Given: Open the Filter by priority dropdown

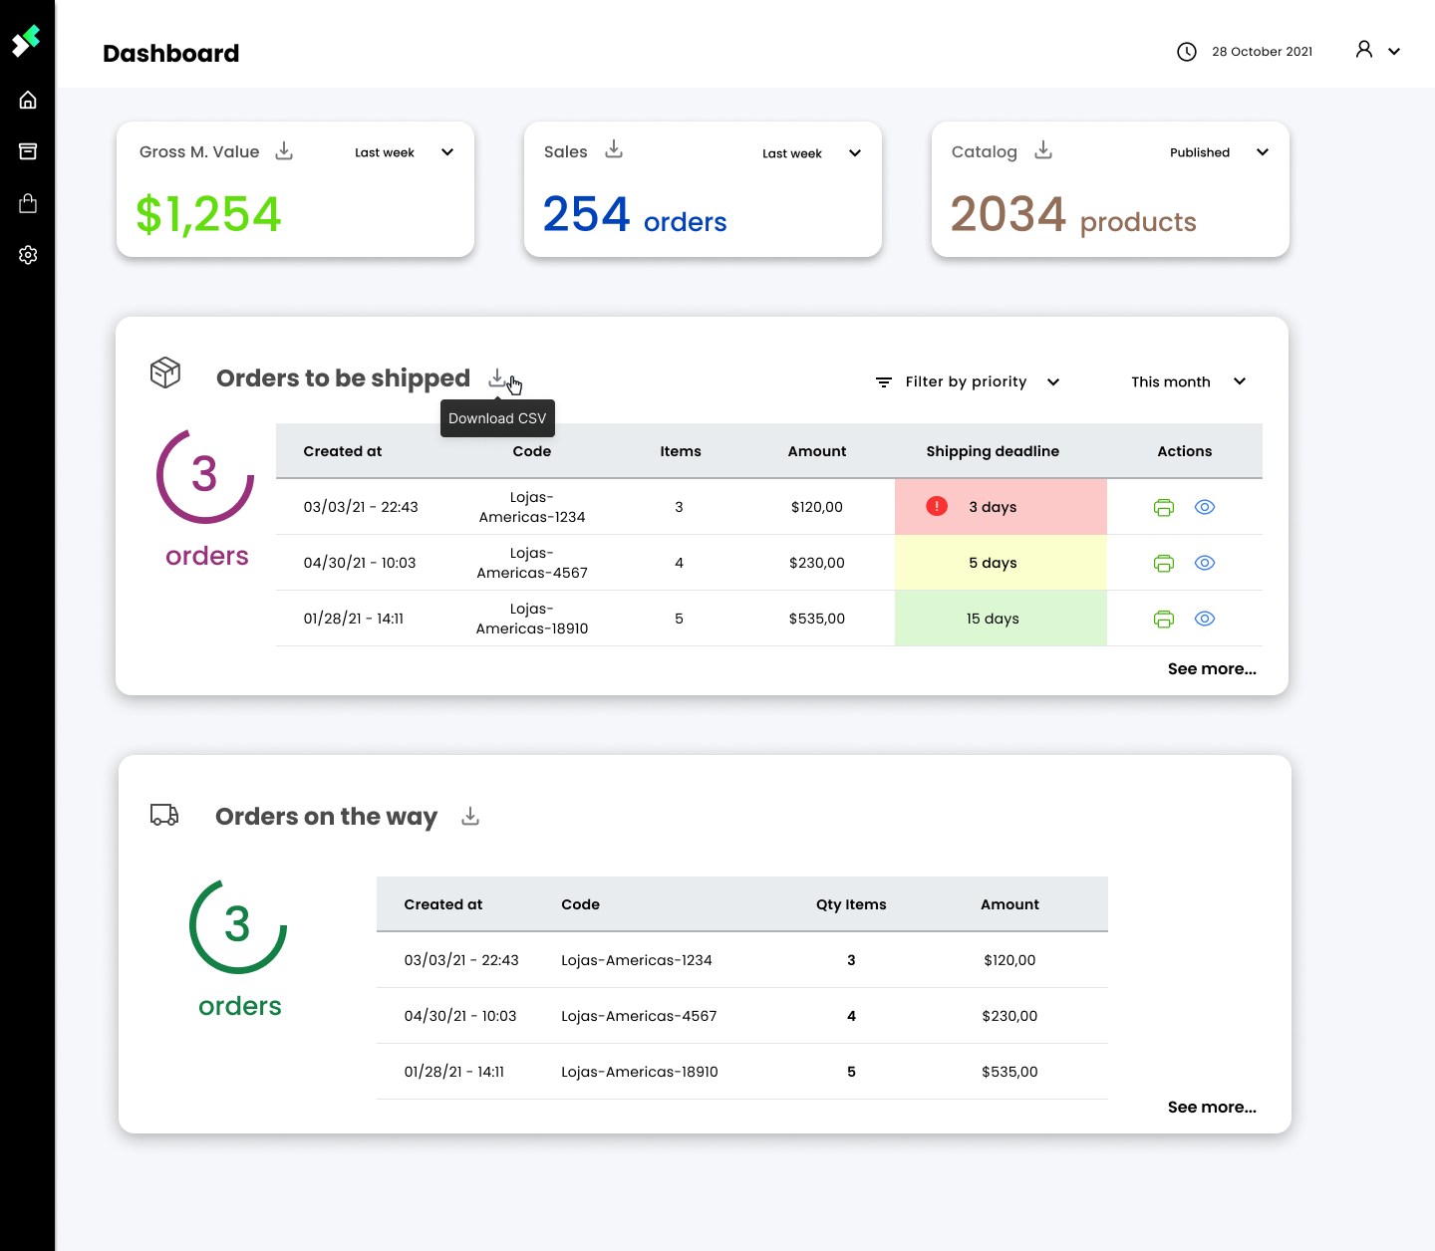Looking at the screenshot, I should tap(968, 381).
